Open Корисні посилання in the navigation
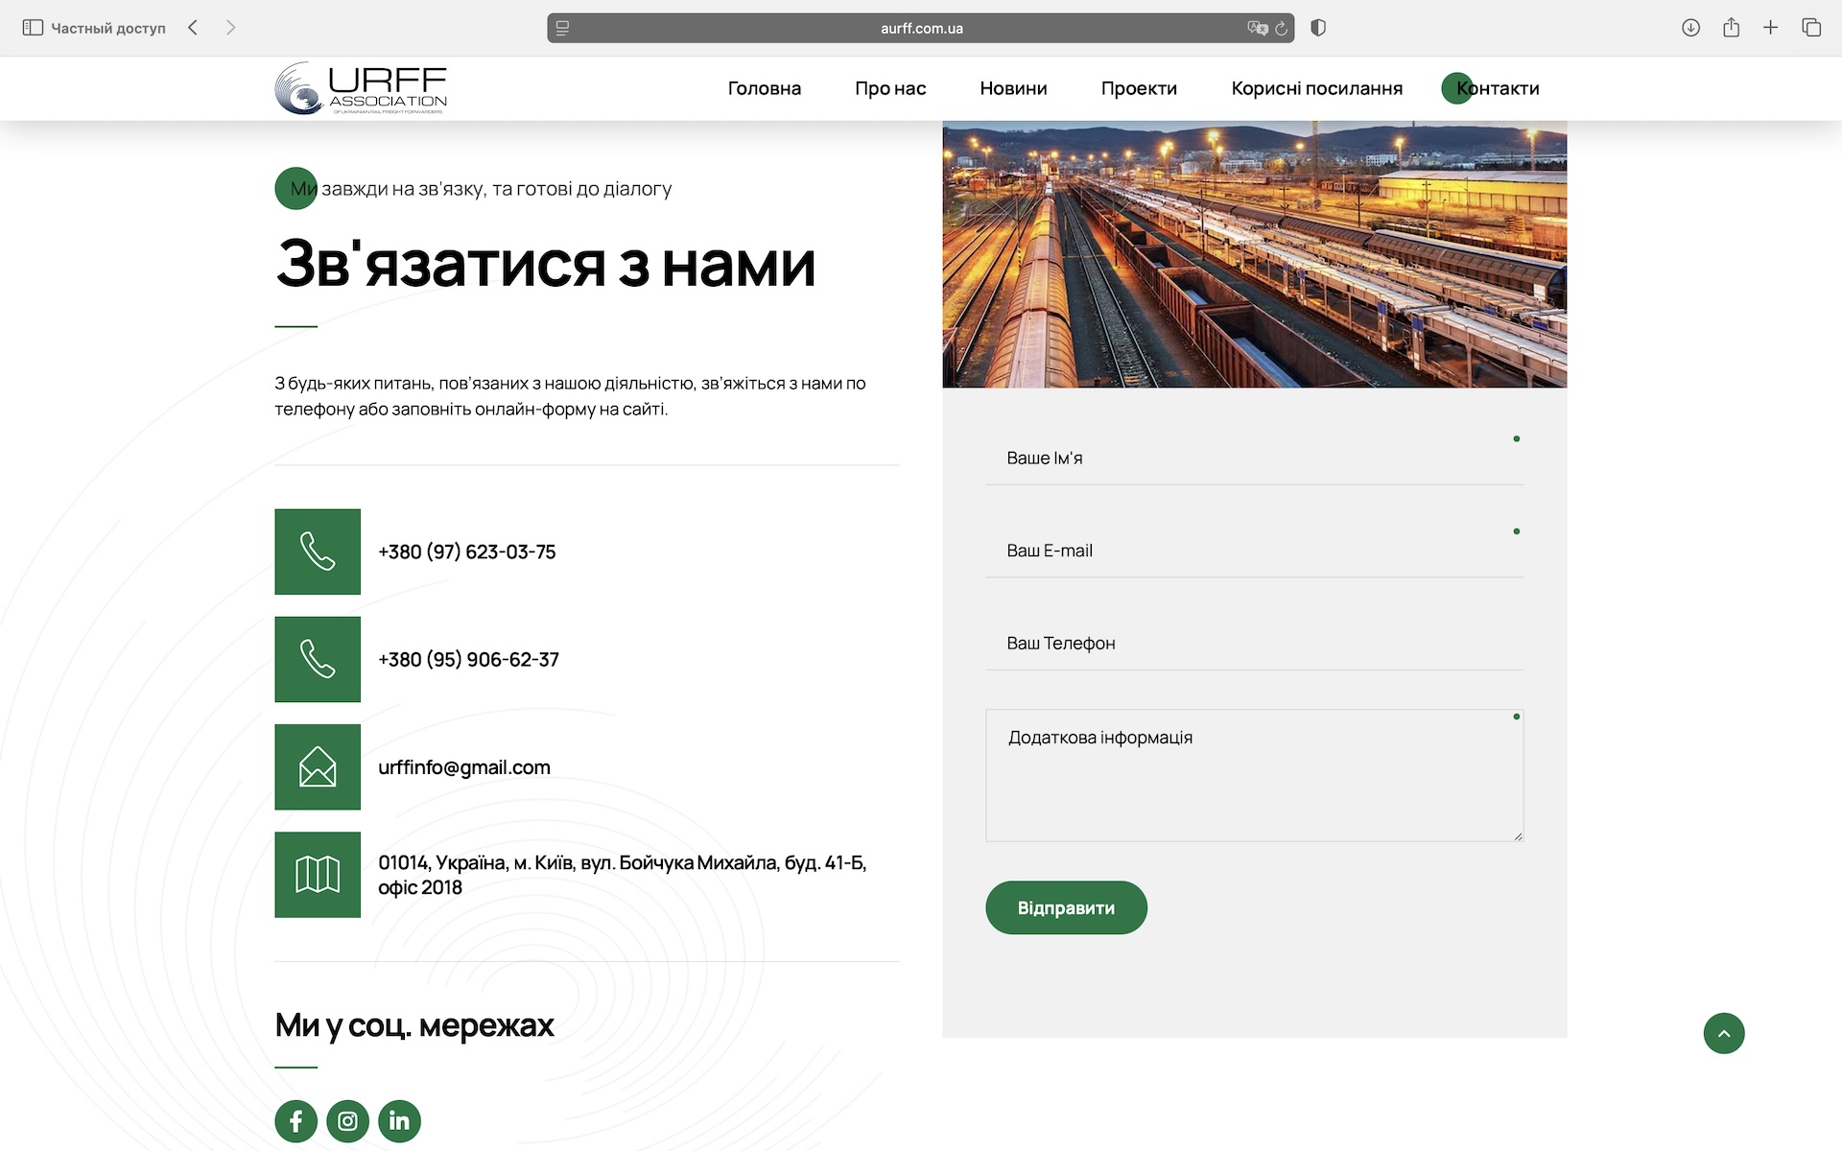 click(1316, 88)
